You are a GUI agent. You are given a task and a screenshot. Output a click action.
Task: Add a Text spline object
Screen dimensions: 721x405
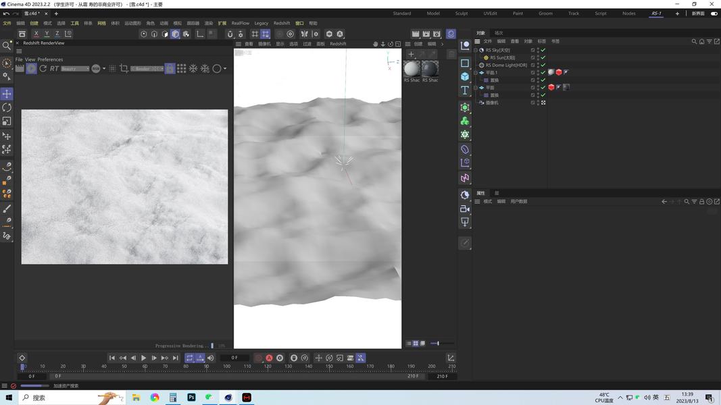[x=465, y=90]
